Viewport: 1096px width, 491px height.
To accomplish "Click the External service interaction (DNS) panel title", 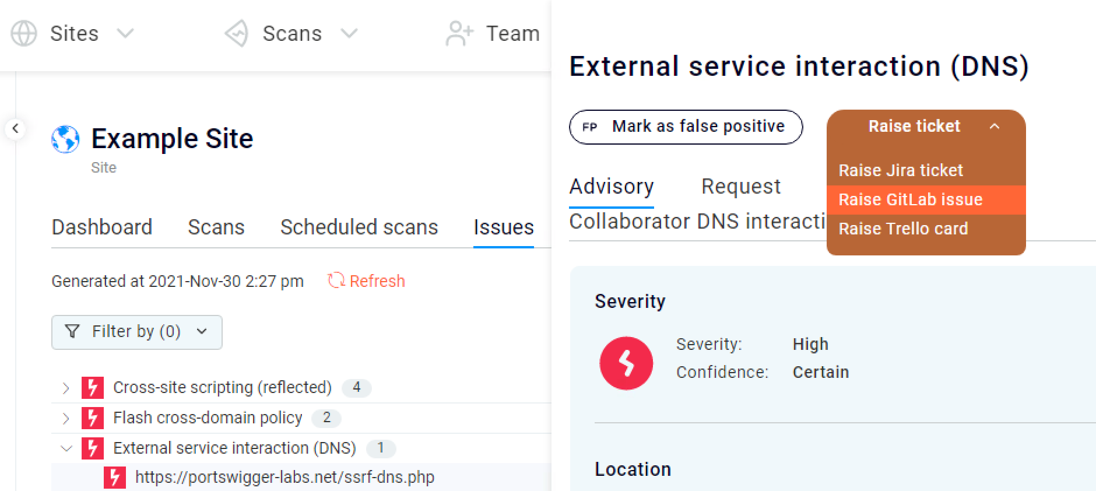I will (799, 66).
